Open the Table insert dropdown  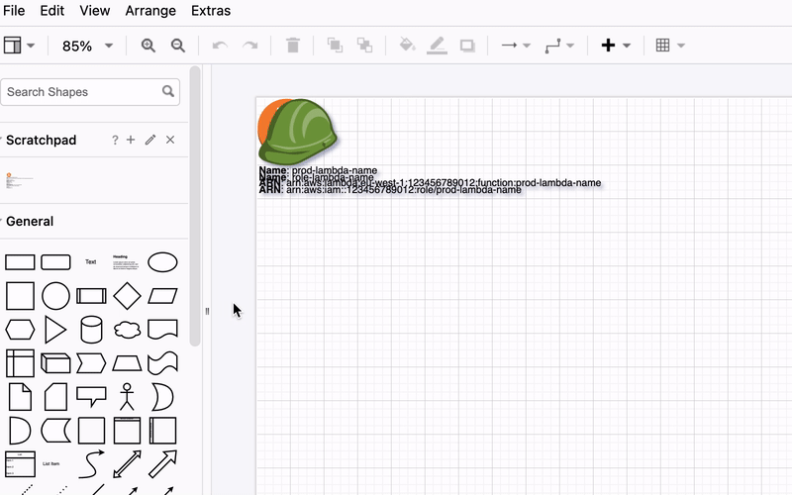(670, 46)
